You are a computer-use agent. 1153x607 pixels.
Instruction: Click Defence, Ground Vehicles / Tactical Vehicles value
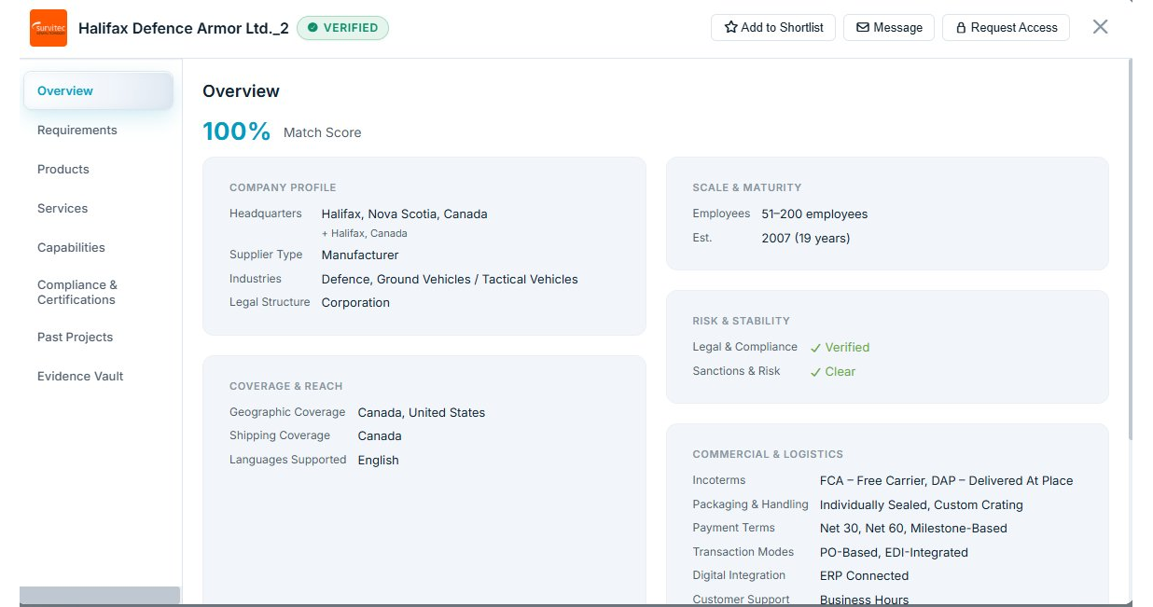[x=450, y=280]
